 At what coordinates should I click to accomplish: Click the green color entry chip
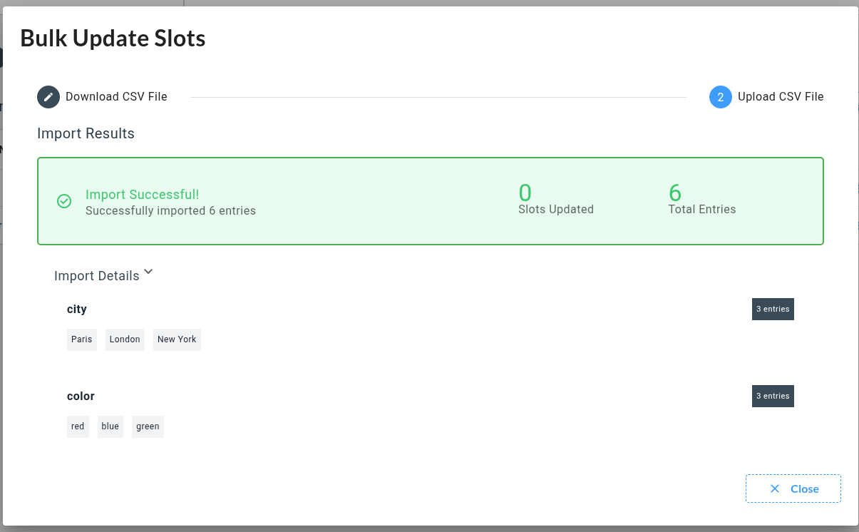point(148,426)
